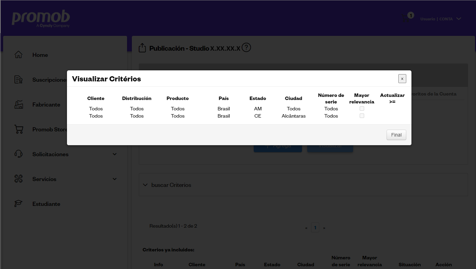Click the CE estado cell
Viewport: 476px width, 269px height.
[258, 116]
